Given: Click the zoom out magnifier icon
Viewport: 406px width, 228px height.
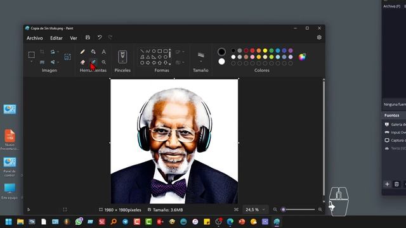Looking at the screenshot, I should click(x=275, y=210).
